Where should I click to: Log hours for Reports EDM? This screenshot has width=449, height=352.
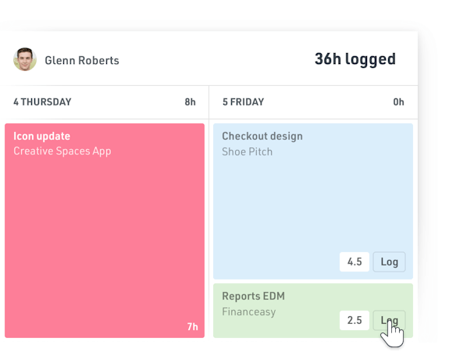pyautogui.click(x=389, y=320)
